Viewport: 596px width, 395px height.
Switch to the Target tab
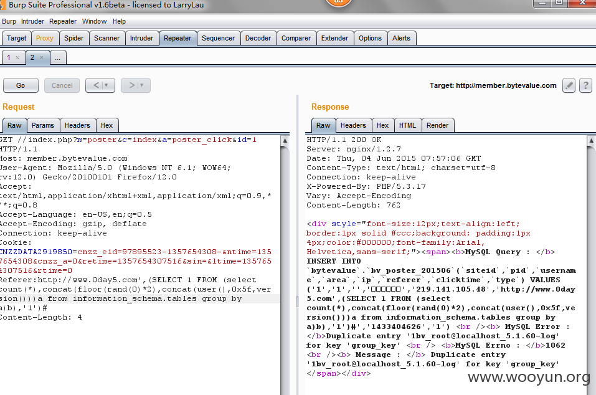[16, 38]
